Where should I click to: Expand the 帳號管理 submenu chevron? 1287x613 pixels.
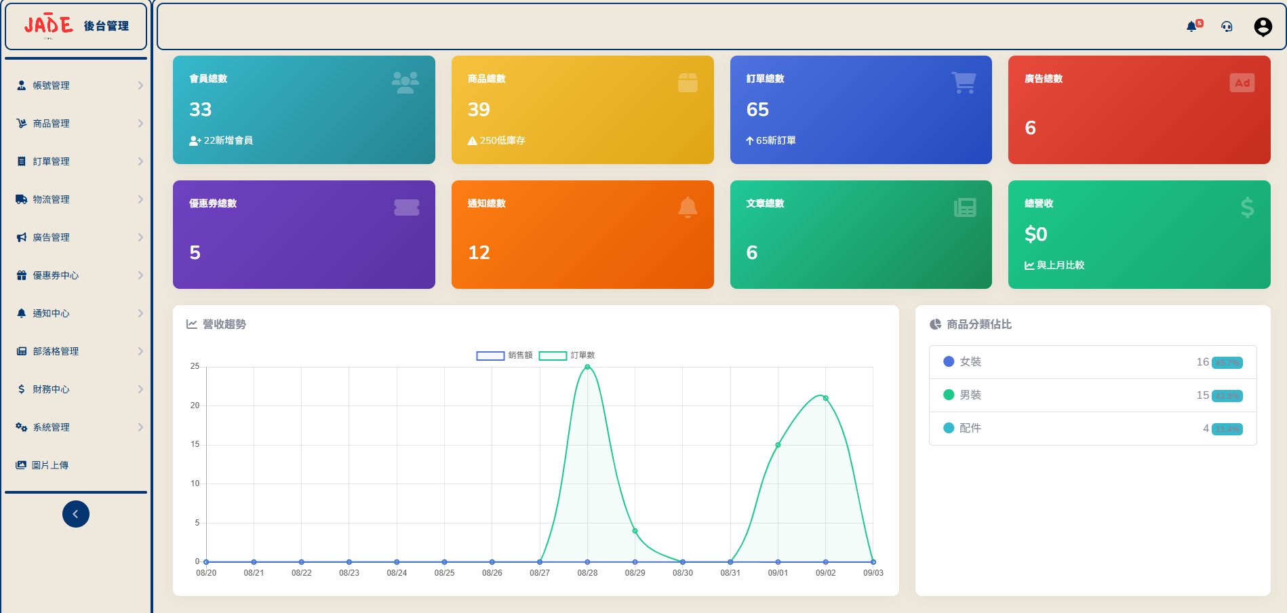coord(140,85)
